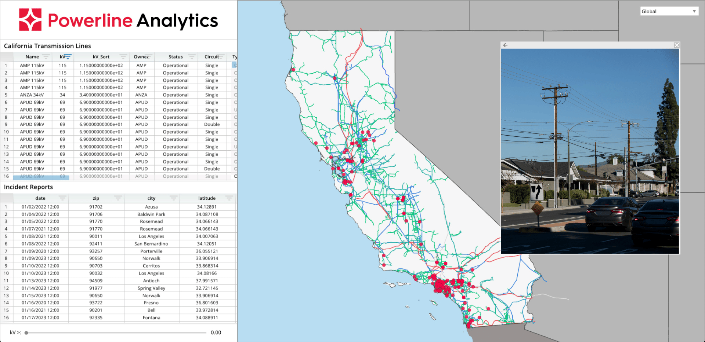Select the 36.801603 latitude cell
Screen dimensions: 705x342
click(x=207, y=303)
